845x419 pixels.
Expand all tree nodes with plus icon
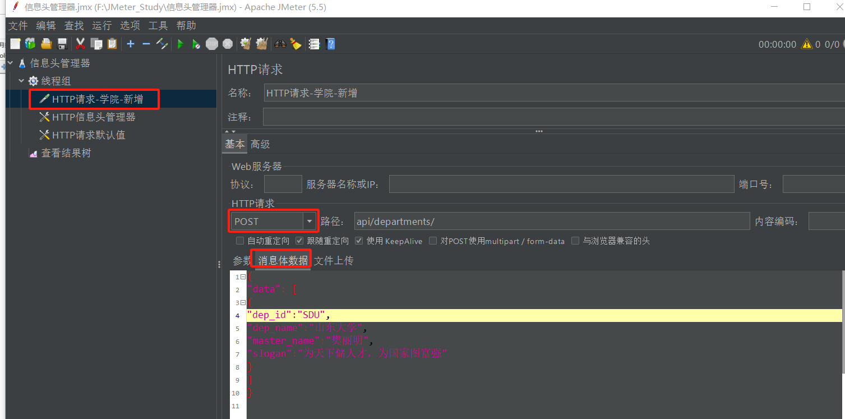pos(131,44)
